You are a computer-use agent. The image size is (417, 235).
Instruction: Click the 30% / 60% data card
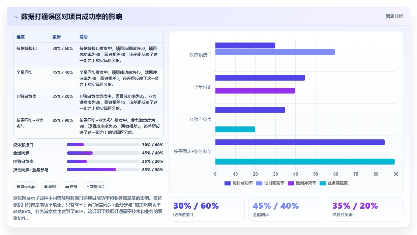click(x=207, y=209)
